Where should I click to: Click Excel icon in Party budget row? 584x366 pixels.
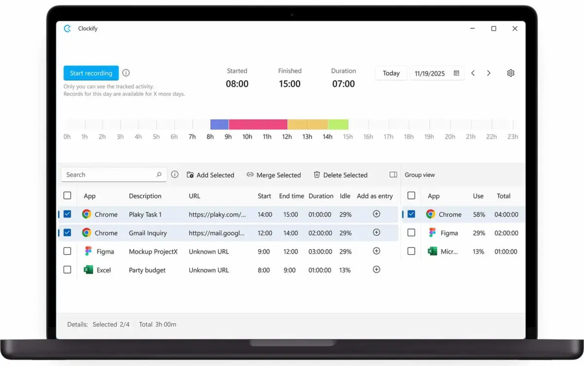pos(88,270)
